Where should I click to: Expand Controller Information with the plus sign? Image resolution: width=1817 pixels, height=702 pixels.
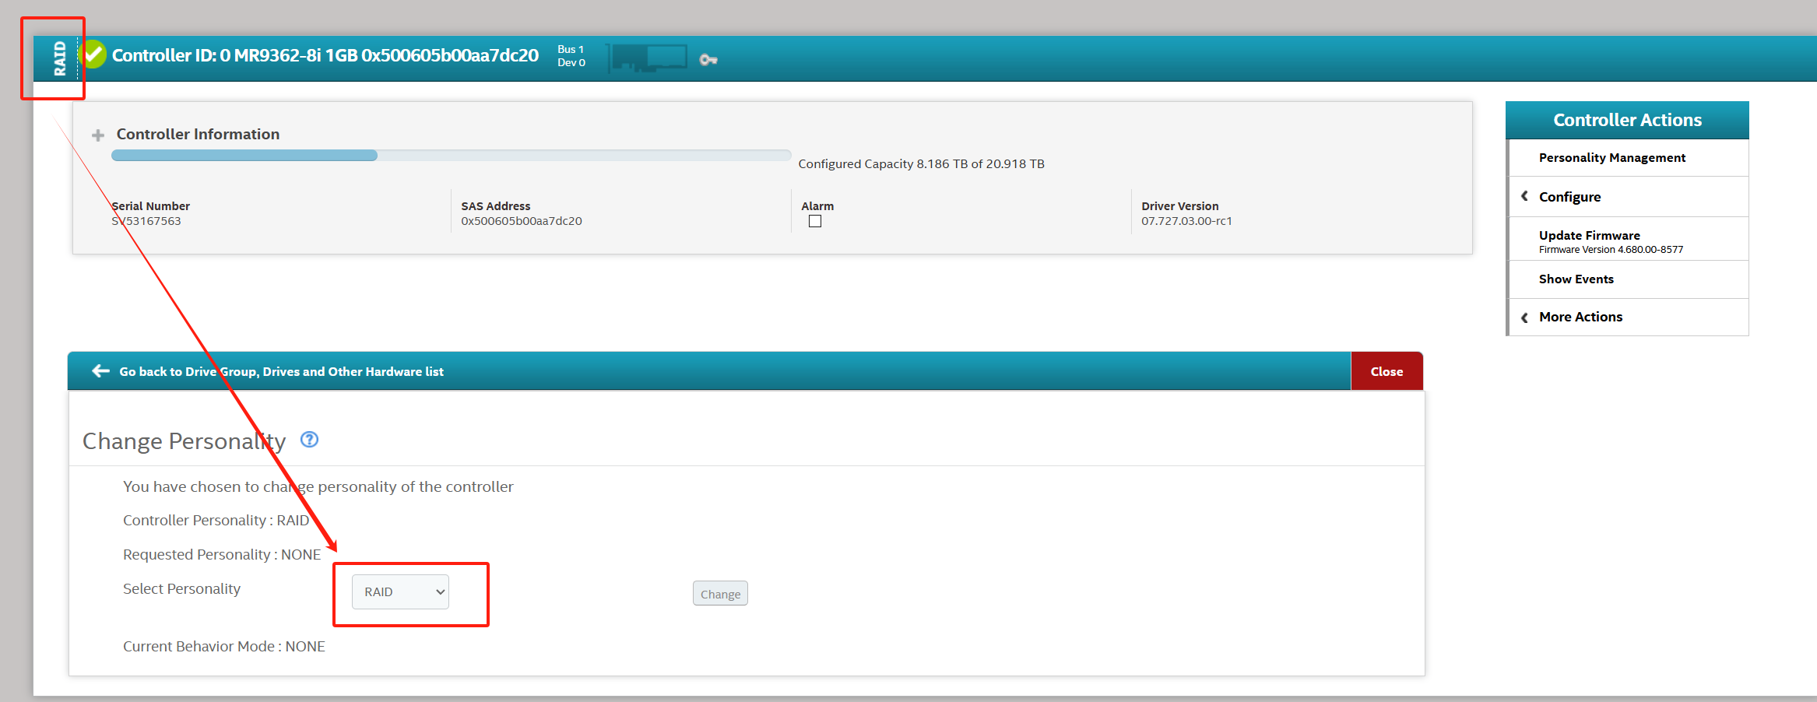[x=98, y=135]
